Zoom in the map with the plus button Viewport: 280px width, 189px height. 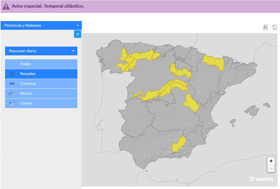click(x=271, y=161)
